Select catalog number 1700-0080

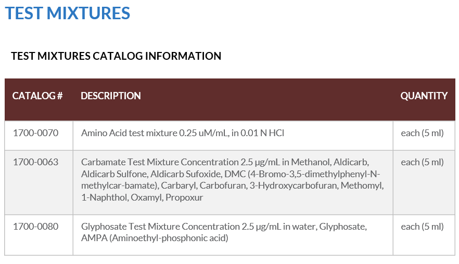pyautogui.click(x=35, y=227)
